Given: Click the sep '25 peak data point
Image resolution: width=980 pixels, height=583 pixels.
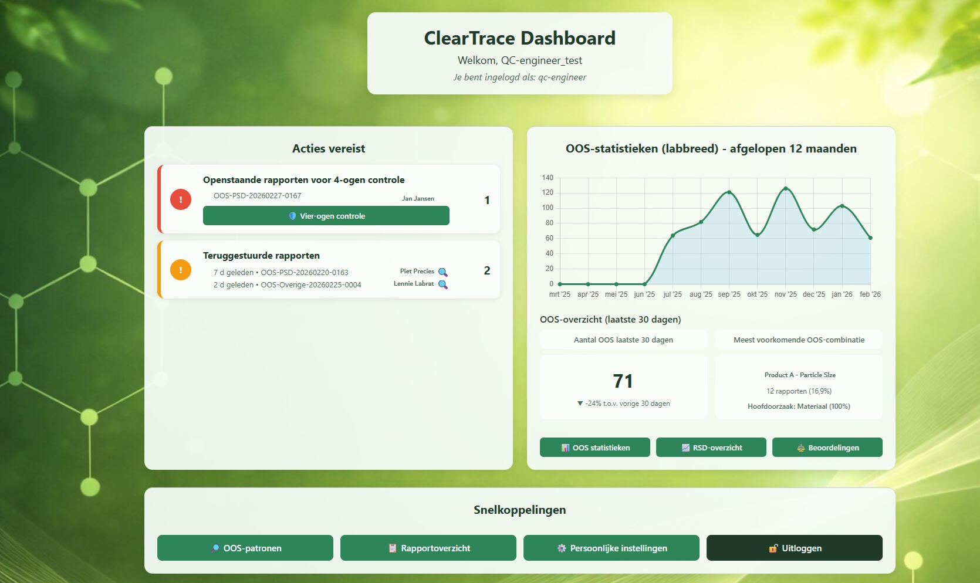Looking at the screenshot, I should 729,192.
